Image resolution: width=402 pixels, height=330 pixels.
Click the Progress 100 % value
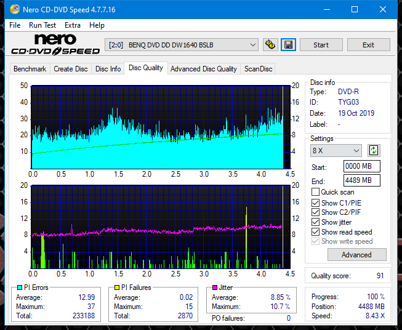coord(376,297)
